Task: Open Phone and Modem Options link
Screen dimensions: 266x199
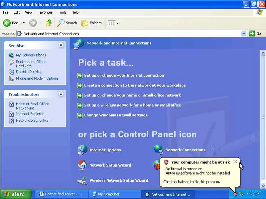Action: click(37, 78)
